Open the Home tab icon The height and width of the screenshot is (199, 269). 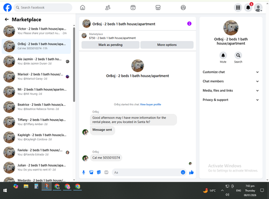point(82,8)
